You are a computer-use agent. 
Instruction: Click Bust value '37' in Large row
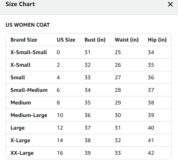pyautogui.click(x=87, y=128)
